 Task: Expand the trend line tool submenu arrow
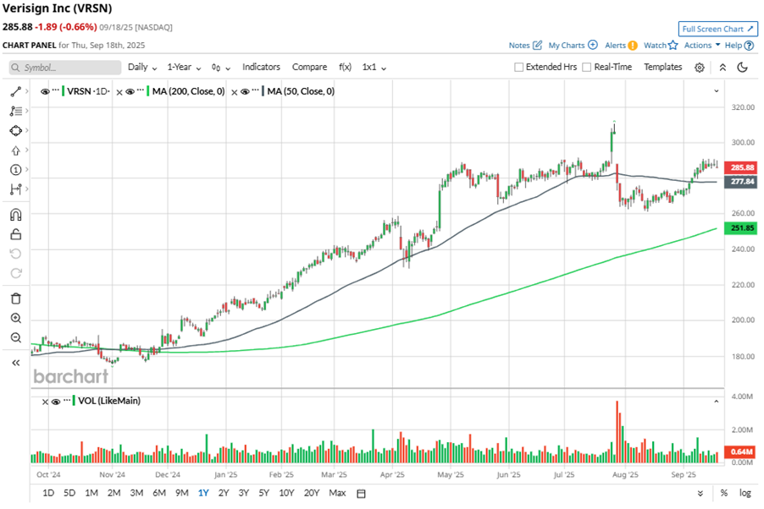coord(26,91)
